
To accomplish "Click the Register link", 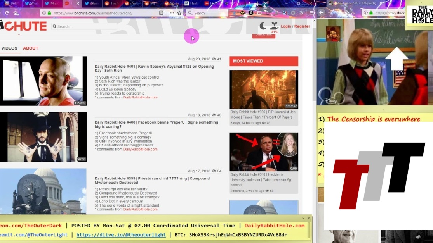I will (302, 26).
